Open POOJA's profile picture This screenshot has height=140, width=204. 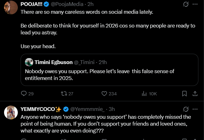pyautogui.click(x=11, y=7)
